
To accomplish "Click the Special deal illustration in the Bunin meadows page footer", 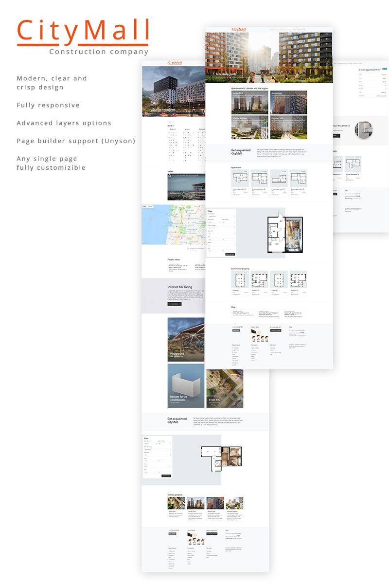I will tap(196, 539).
